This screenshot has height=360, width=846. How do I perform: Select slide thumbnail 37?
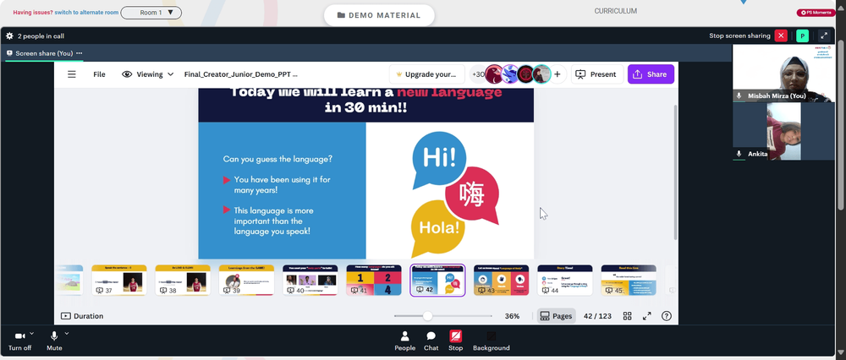118,281
